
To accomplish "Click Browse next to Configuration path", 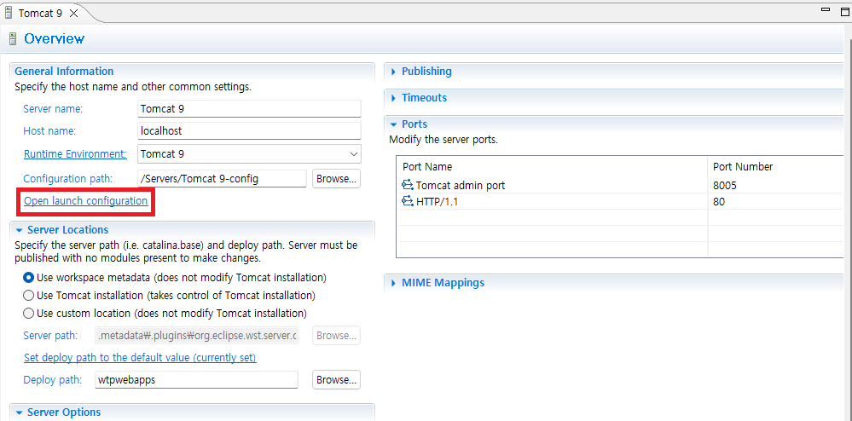I will click(336, 178).
